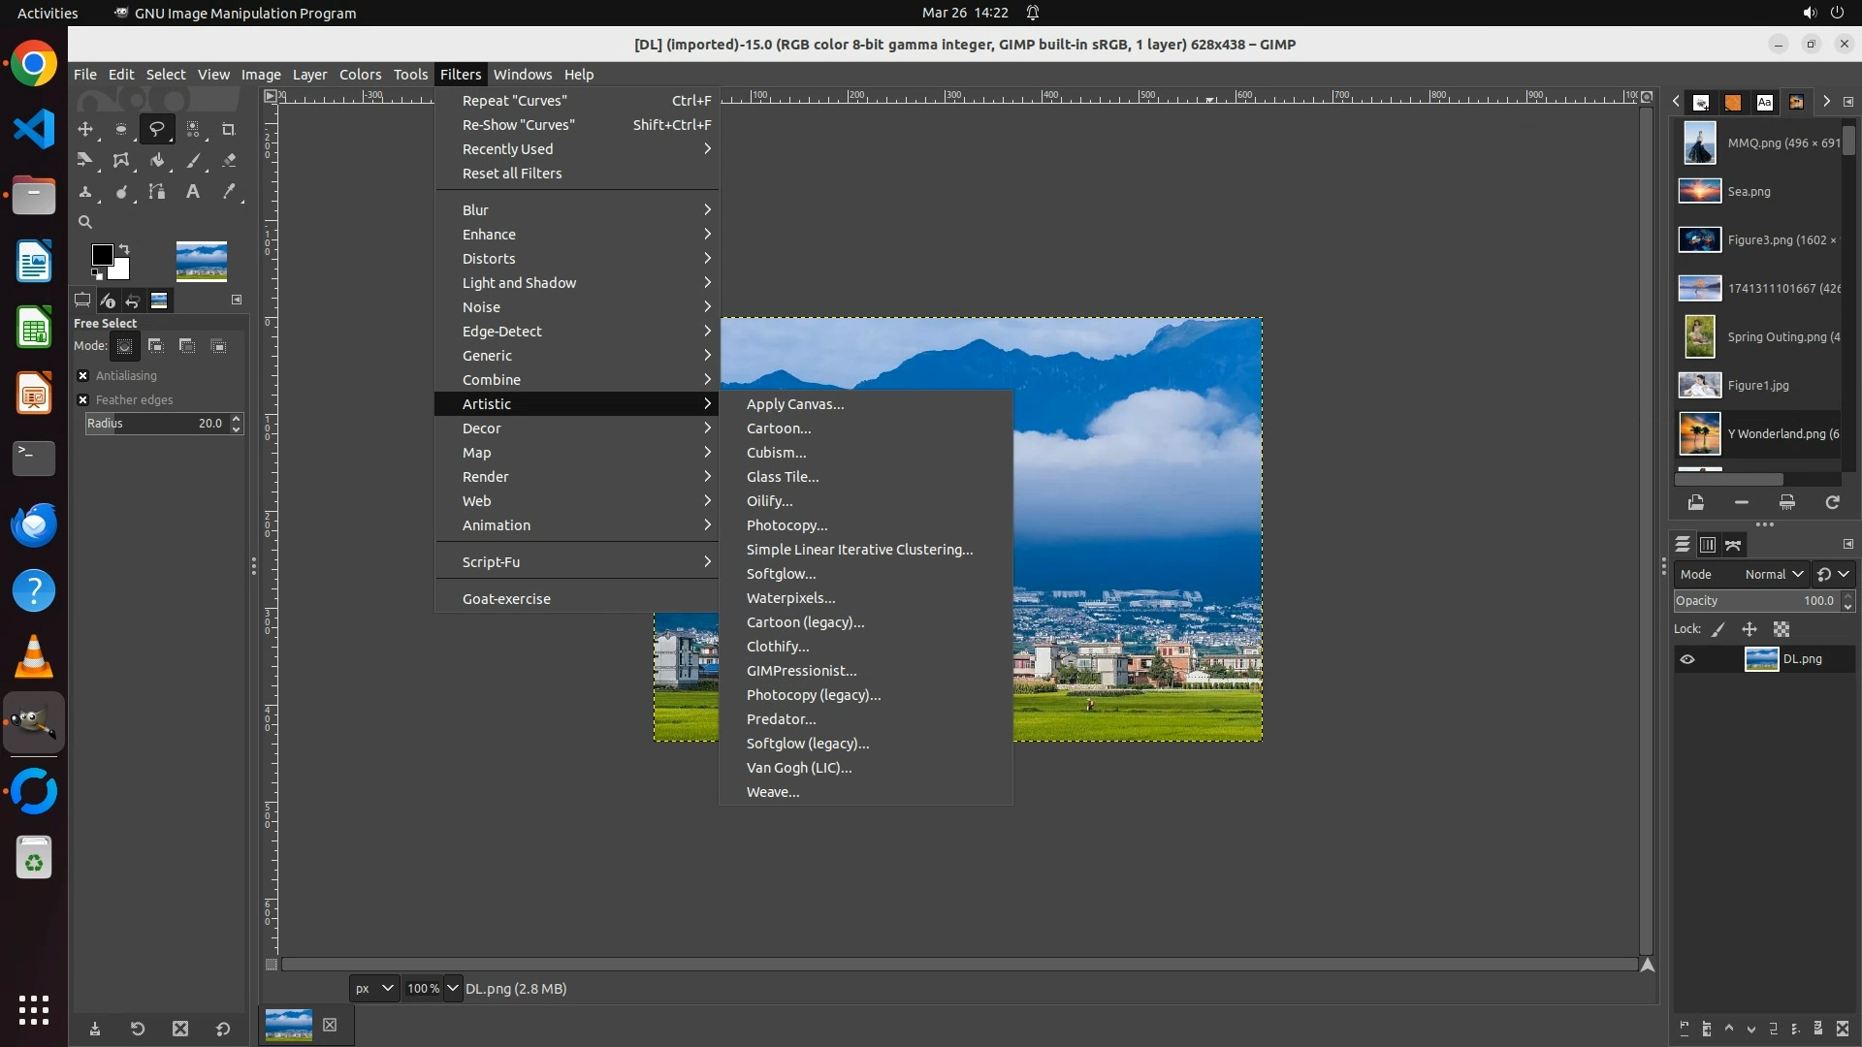Select the Bucket Fill tool
This screenshot has width=1862, height=1047.
click(x=157, y=161)
